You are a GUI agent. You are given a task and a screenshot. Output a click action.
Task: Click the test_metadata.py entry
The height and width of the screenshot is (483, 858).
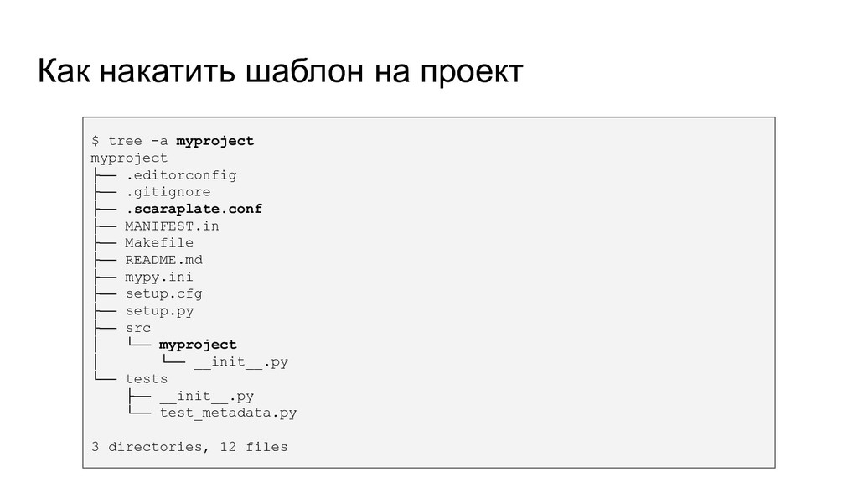coord(228,413)
